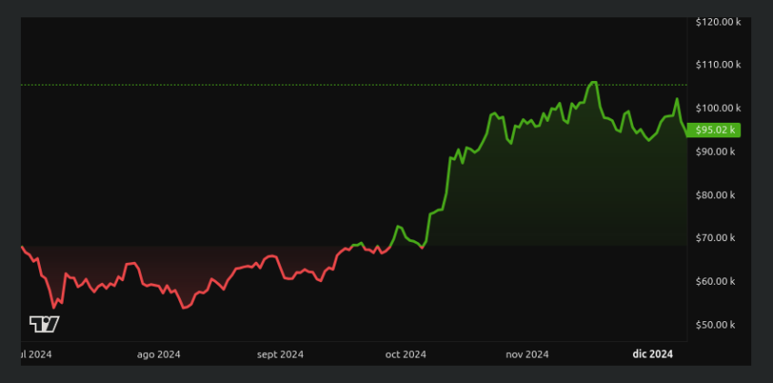Click the $60.00 k price axis label
The height and width of the screenshot is (383, 773).
(715, 281)
